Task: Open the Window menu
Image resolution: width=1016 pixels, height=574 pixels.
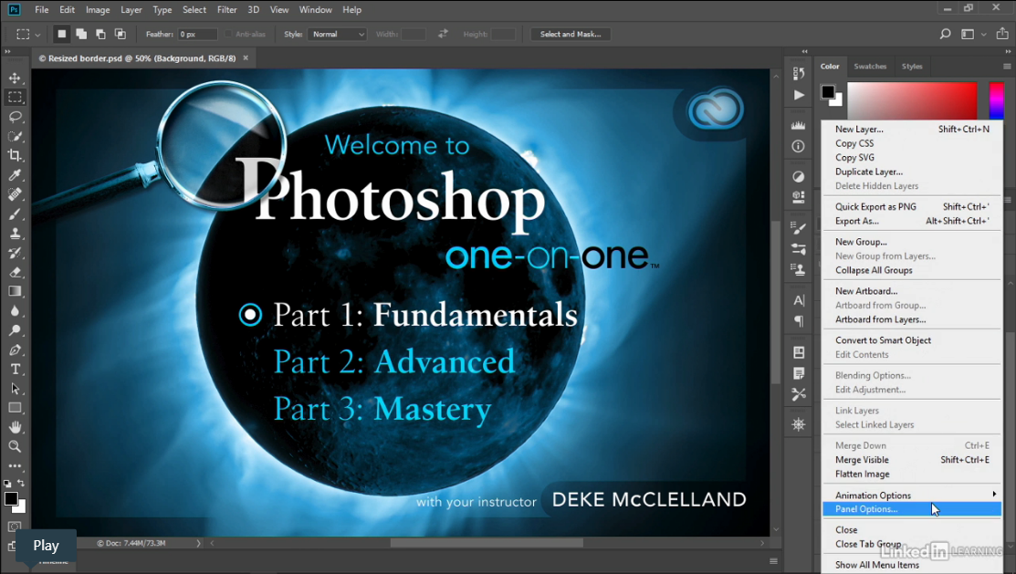Action: pyautogui.click(x=316, y=10)
